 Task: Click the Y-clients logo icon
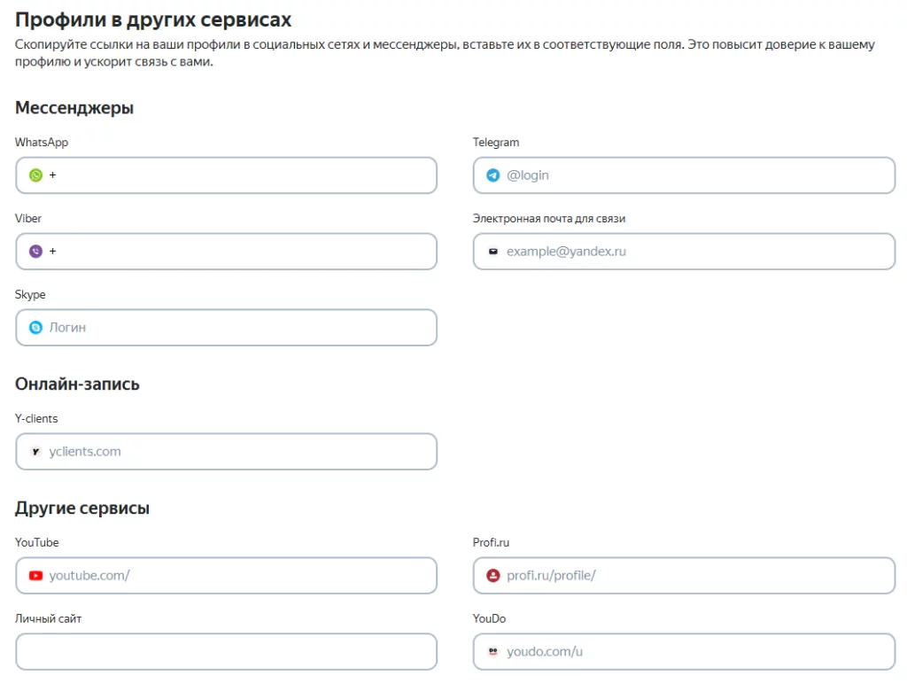point(35,452)
